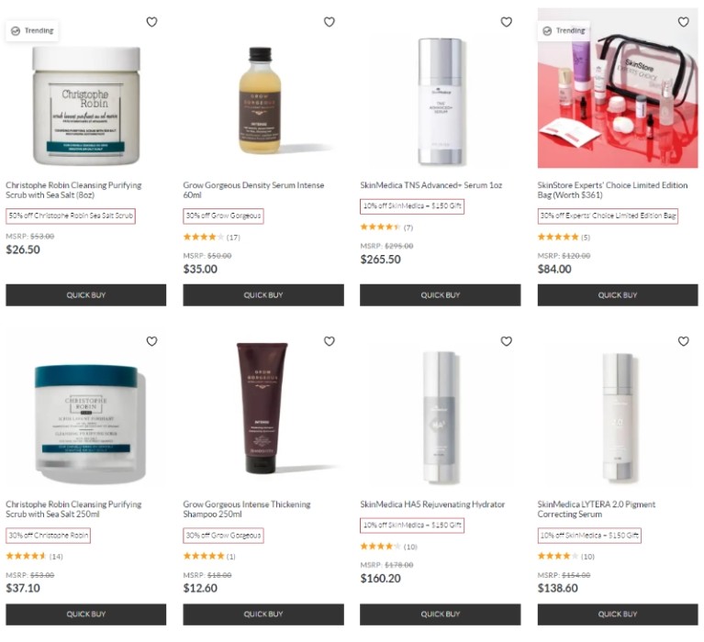Open the SkinMedica HA5 Rejuvenating Hydrator title link
The width and height of the screenshot is (704, 642).
pyautogui.click(x=432, y=504)
